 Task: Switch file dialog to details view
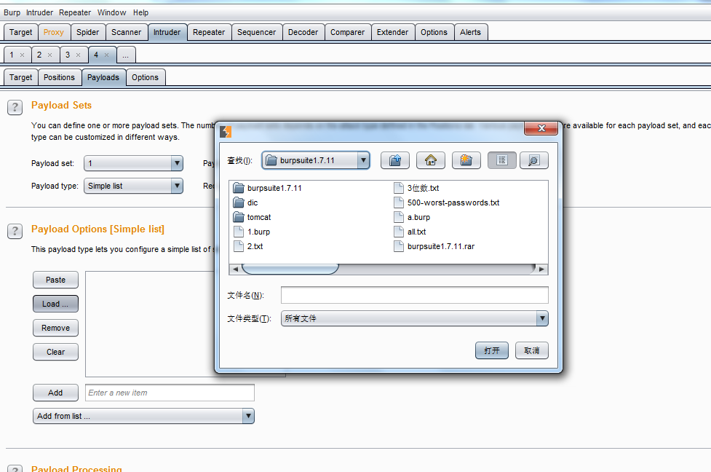tap(534, 160)
